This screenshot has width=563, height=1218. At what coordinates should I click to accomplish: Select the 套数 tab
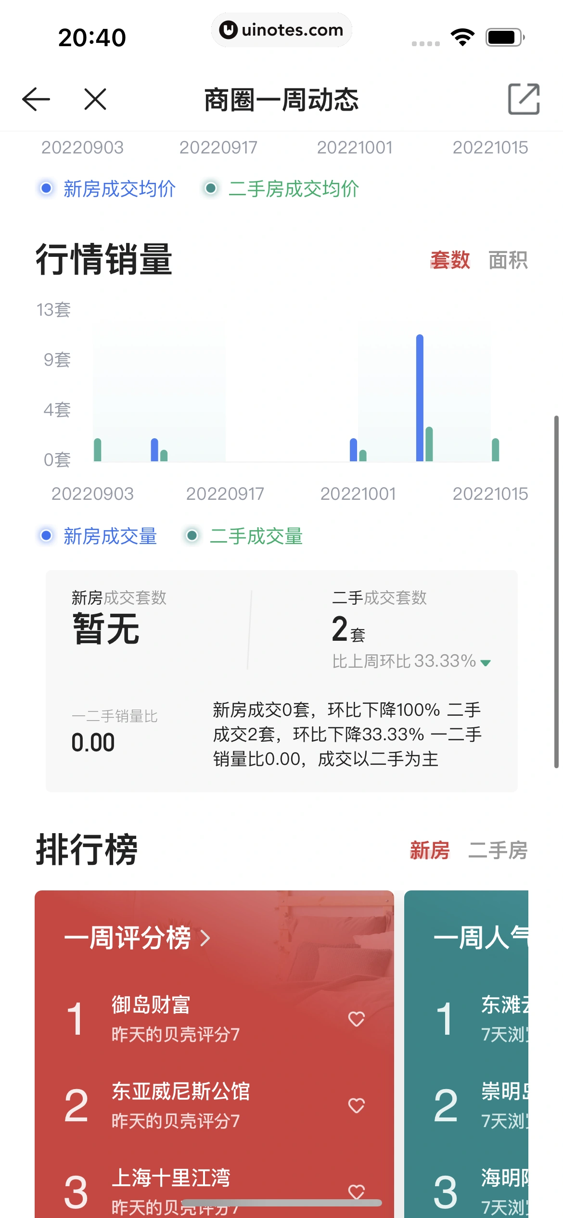click(x=450, y=260)
